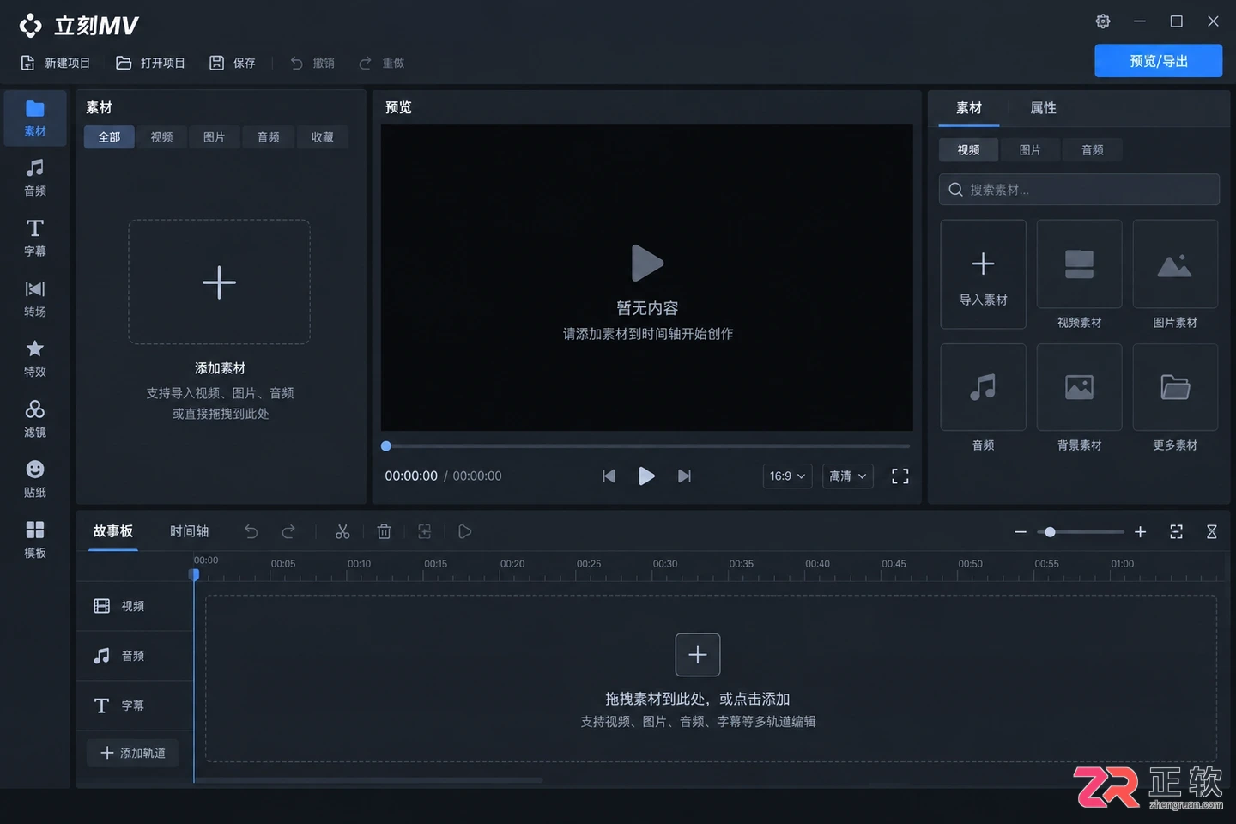This screenshot has height=824, width=1236.
Task: Click the timeline zoom-in plus icon
Action: tap(1140, 532)
